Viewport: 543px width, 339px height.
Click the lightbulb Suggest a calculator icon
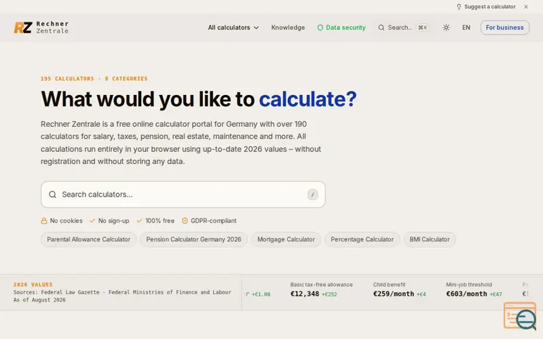point(459,7)
